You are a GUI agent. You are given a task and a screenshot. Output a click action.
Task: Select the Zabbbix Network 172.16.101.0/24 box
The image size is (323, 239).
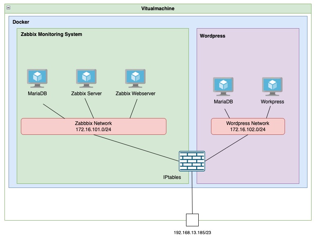pyautogui.click(x=94, y=126)
